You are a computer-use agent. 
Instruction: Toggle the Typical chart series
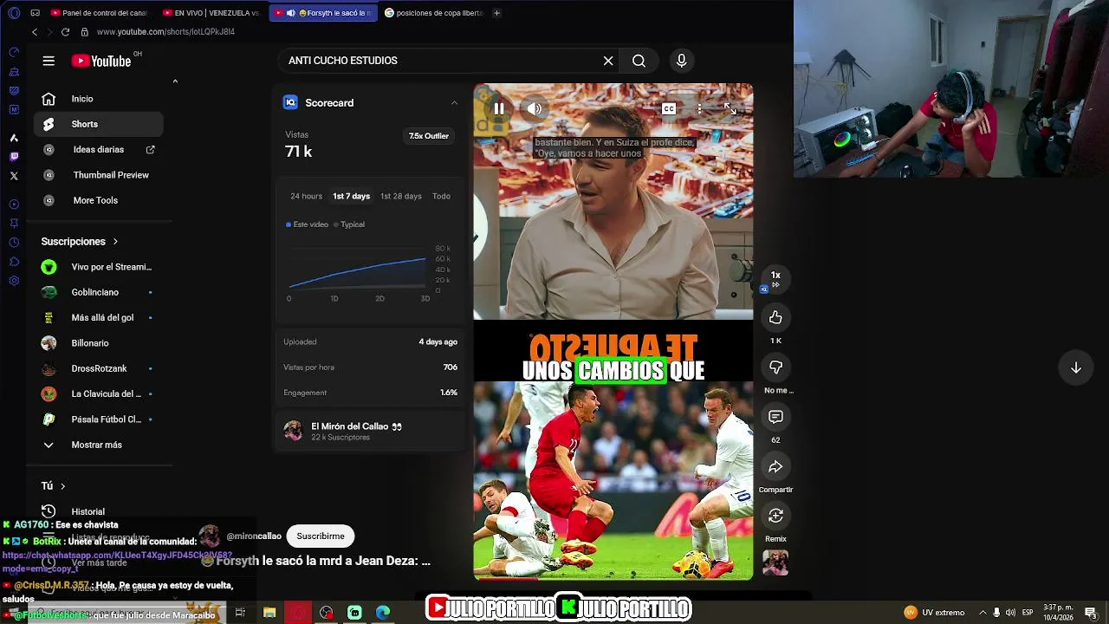[x=349, y=224]
